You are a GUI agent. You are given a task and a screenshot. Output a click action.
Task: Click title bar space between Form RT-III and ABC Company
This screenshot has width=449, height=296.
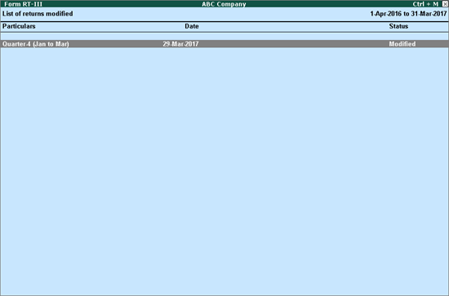click(x=122, y=4)
